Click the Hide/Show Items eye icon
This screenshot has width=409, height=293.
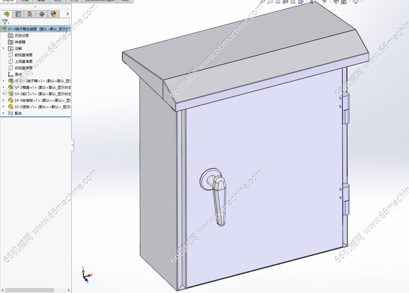(x=324, y=1)
